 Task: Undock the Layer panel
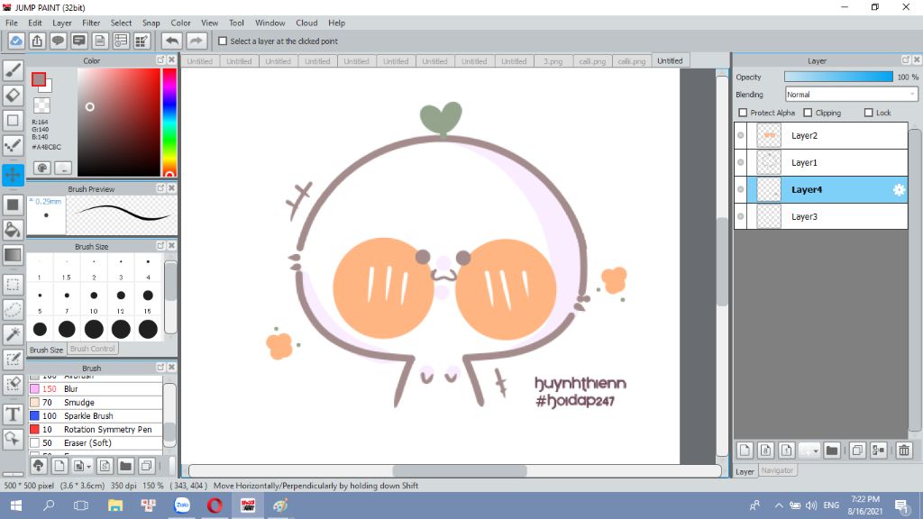(905, 60)
